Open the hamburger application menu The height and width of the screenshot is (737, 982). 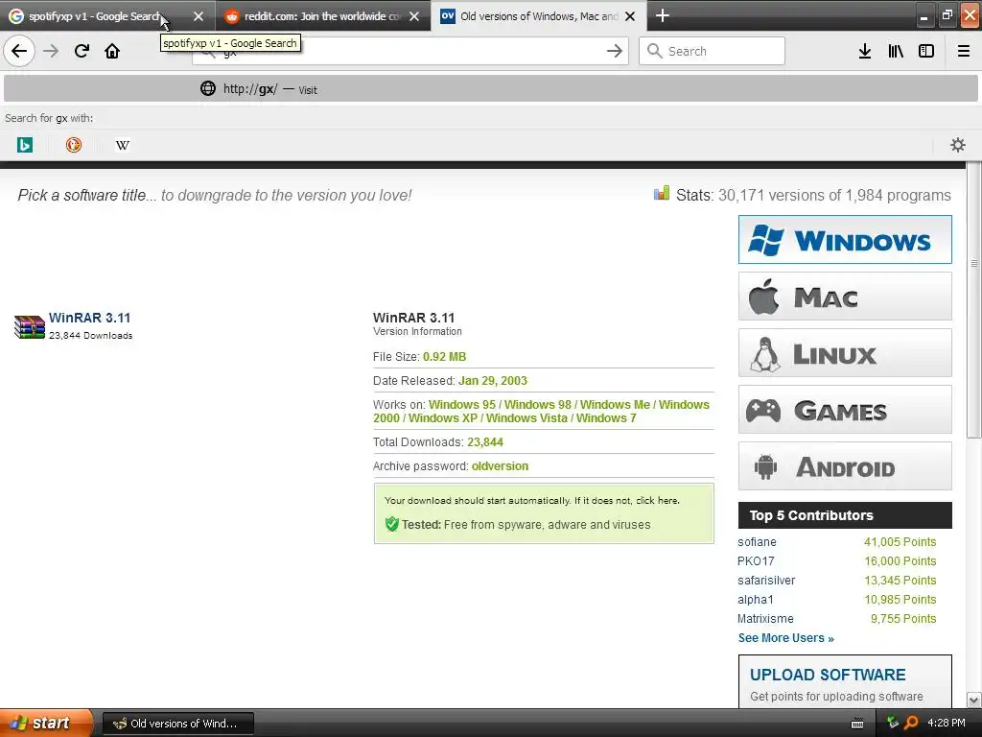(964, 51)
